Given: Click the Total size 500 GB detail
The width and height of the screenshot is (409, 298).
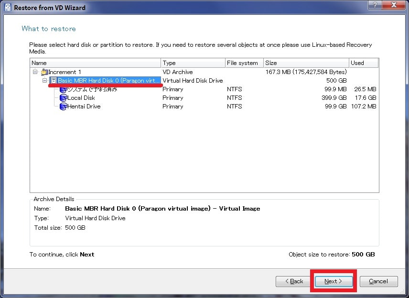Looking at the screenshot, I should tap(75, 228).
